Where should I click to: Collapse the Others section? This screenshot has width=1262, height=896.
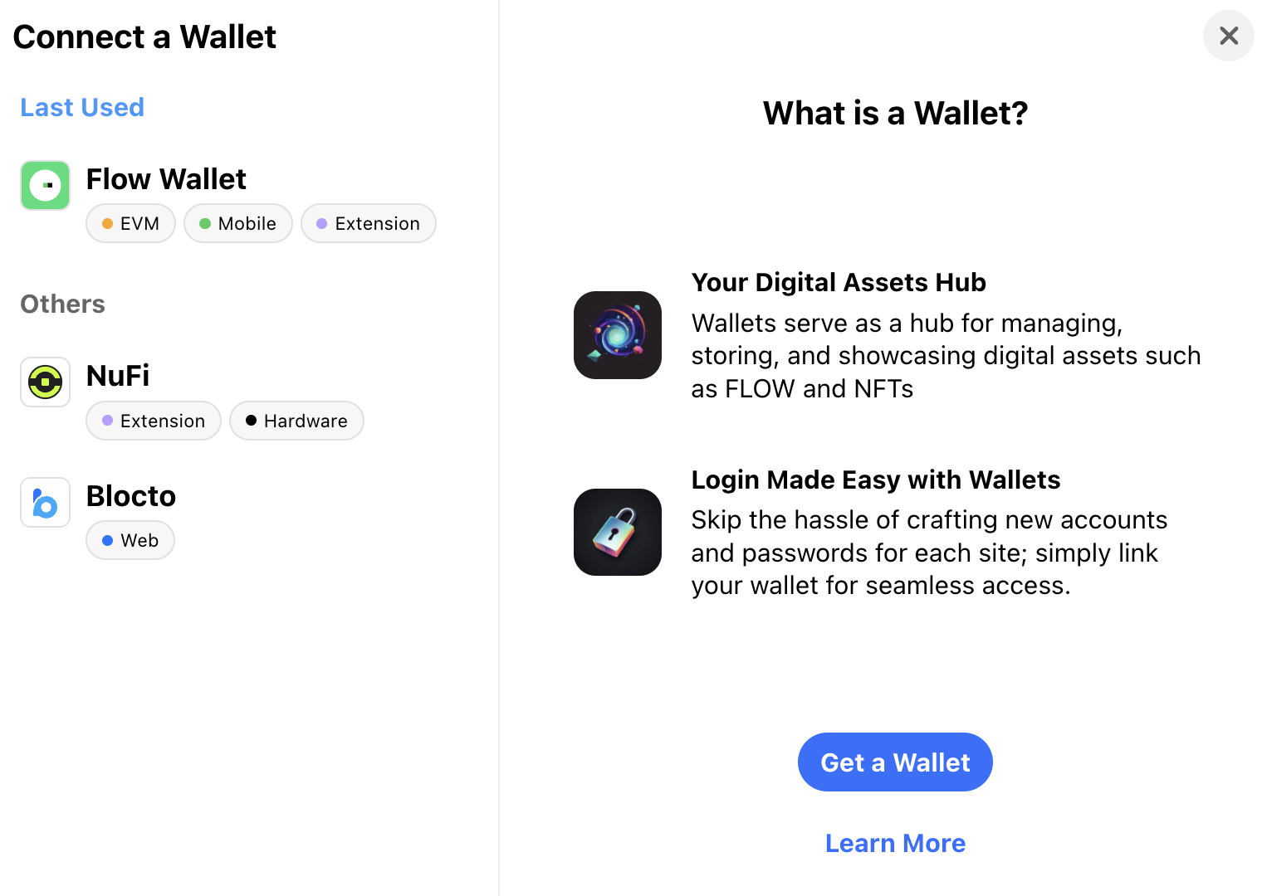tap(62, 304)
